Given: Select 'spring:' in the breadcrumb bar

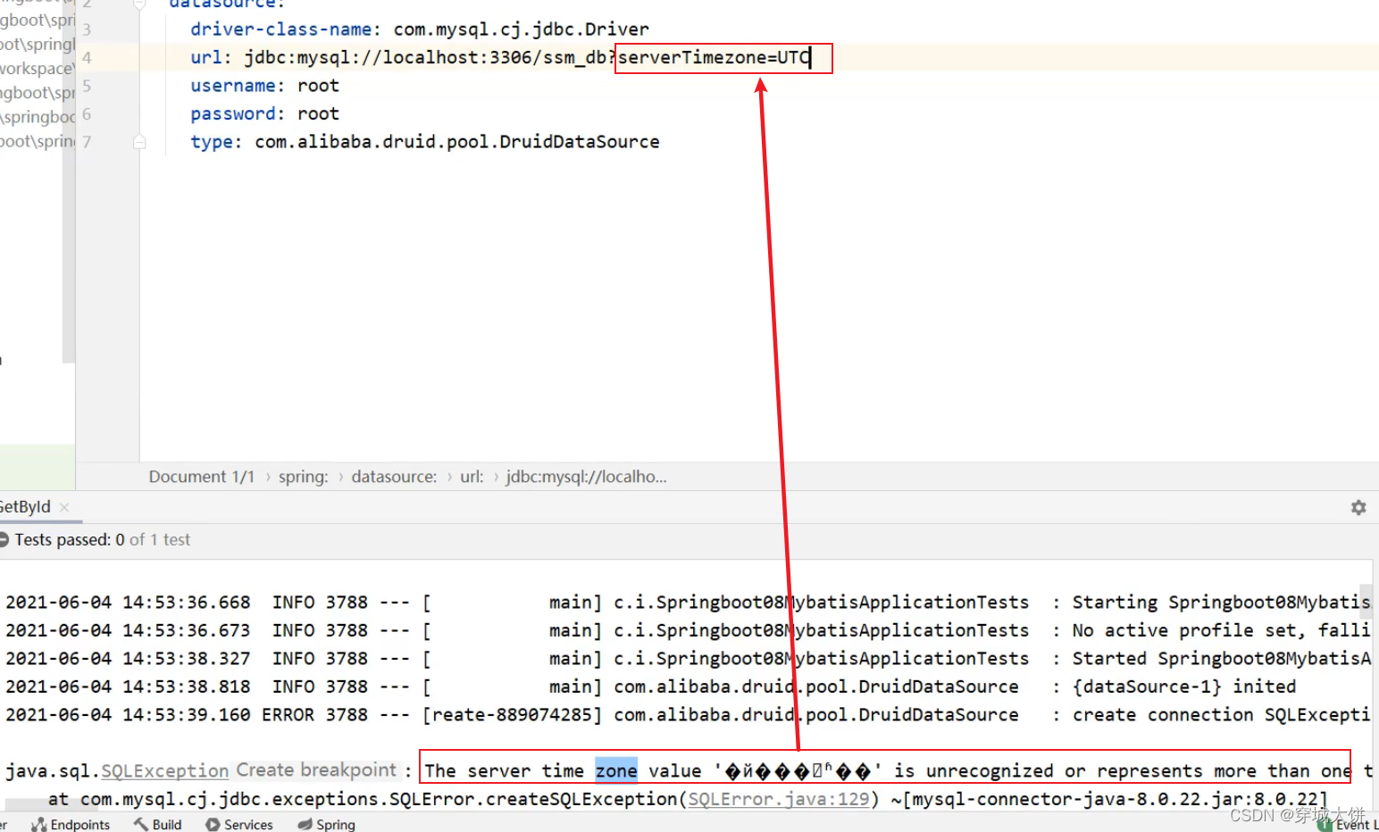Looking at the screenshot, I should coord(303,477).
